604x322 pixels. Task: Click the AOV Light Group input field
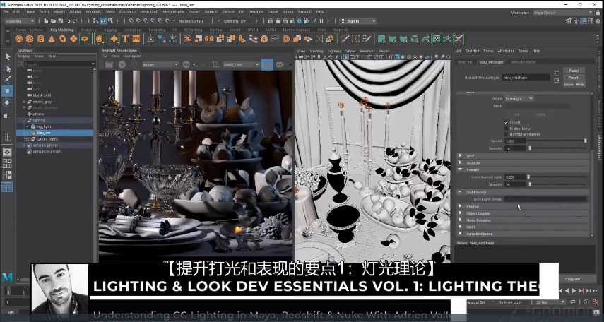pos(545,199)
